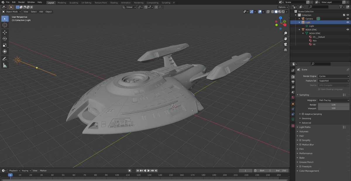351x181 pixels.
Task: Enable the Freestyle checkbox
Action: (x=300, y=166)
